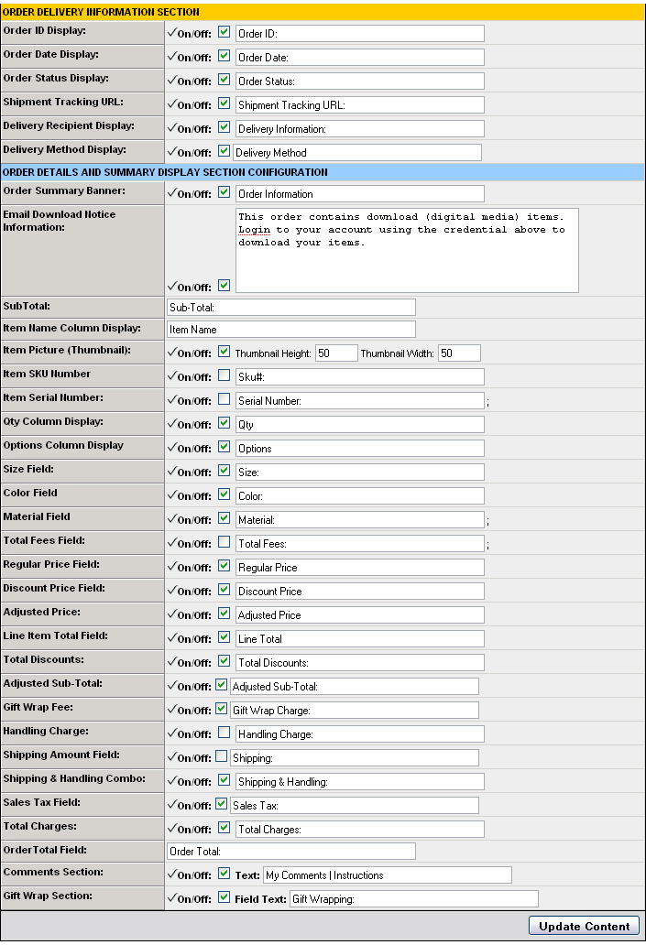
Task: Edit the 'Total Fees:' text field
Action: tap(359, 544)
